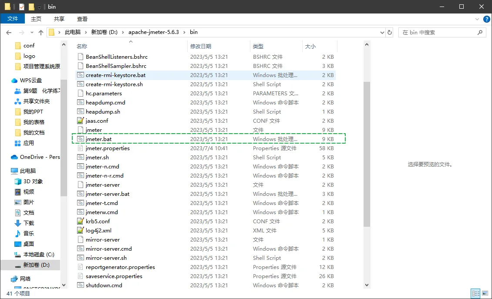Viewport: 492px width, 299px height.
Task: Click the properties icon in the title bar
Action: [x=22, y=7]
